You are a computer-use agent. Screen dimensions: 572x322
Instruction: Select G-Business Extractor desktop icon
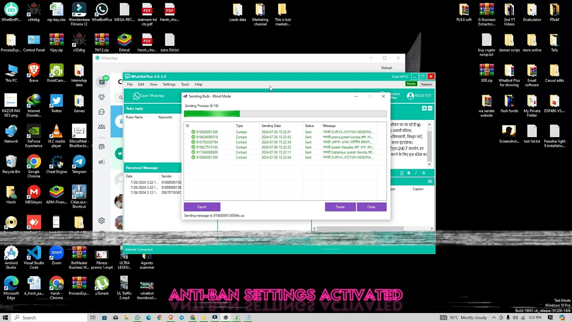(487, 14)
